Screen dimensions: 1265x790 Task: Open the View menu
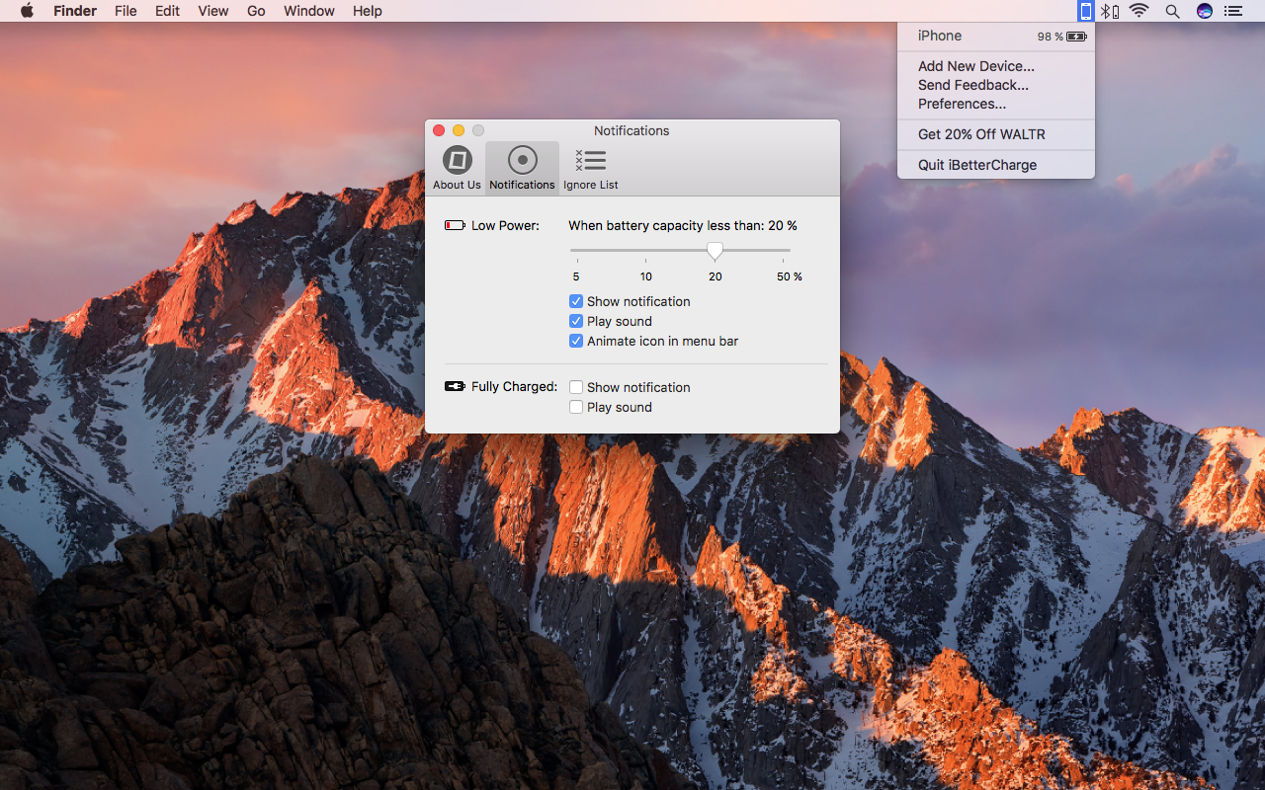coord(213,11)
